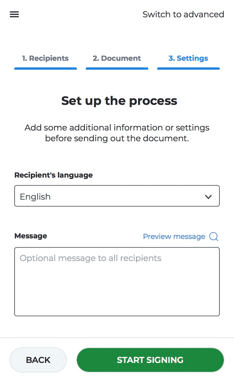
Task: Open the hamburger menu
Action: pos(14,14)
